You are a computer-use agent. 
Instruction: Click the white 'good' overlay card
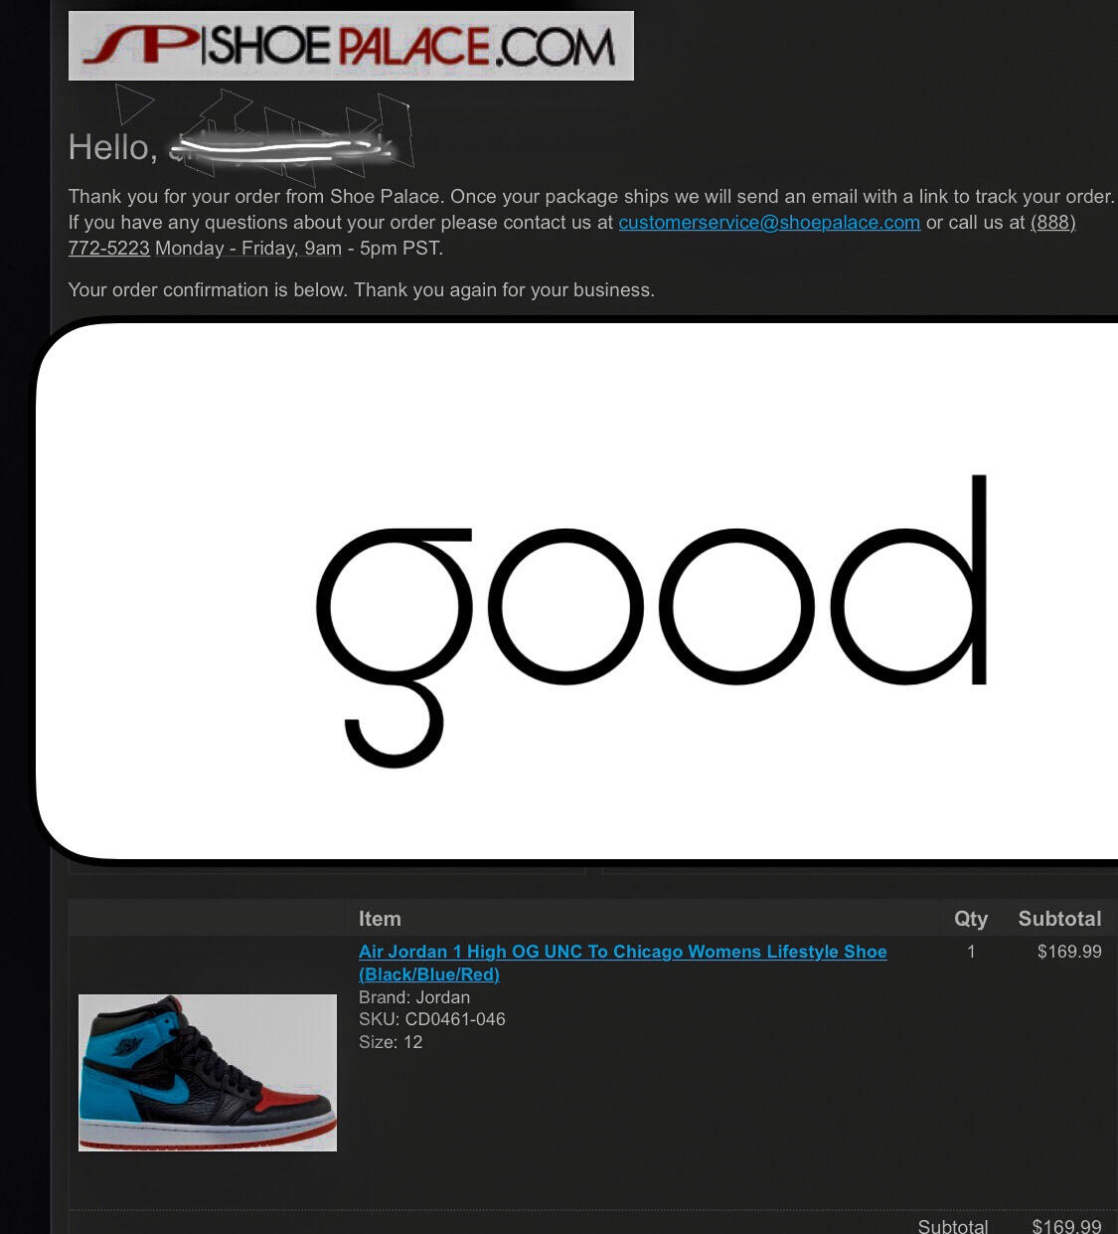click(x=577, y=592)
